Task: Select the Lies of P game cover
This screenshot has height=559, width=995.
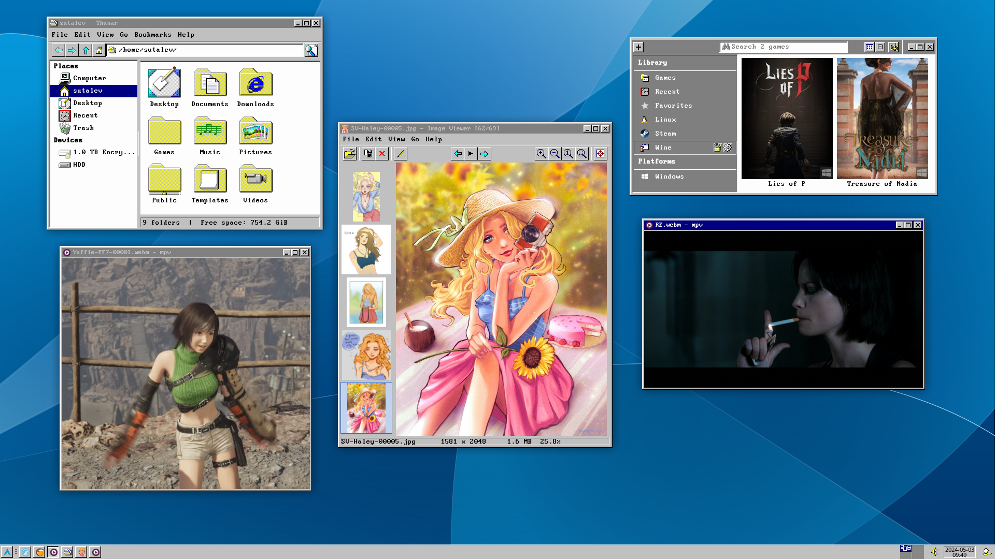Action: [787, 119]
